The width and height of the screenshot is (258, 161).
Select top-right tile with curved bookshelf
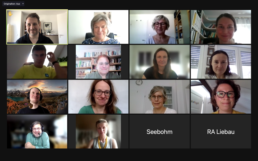(221, 27)
